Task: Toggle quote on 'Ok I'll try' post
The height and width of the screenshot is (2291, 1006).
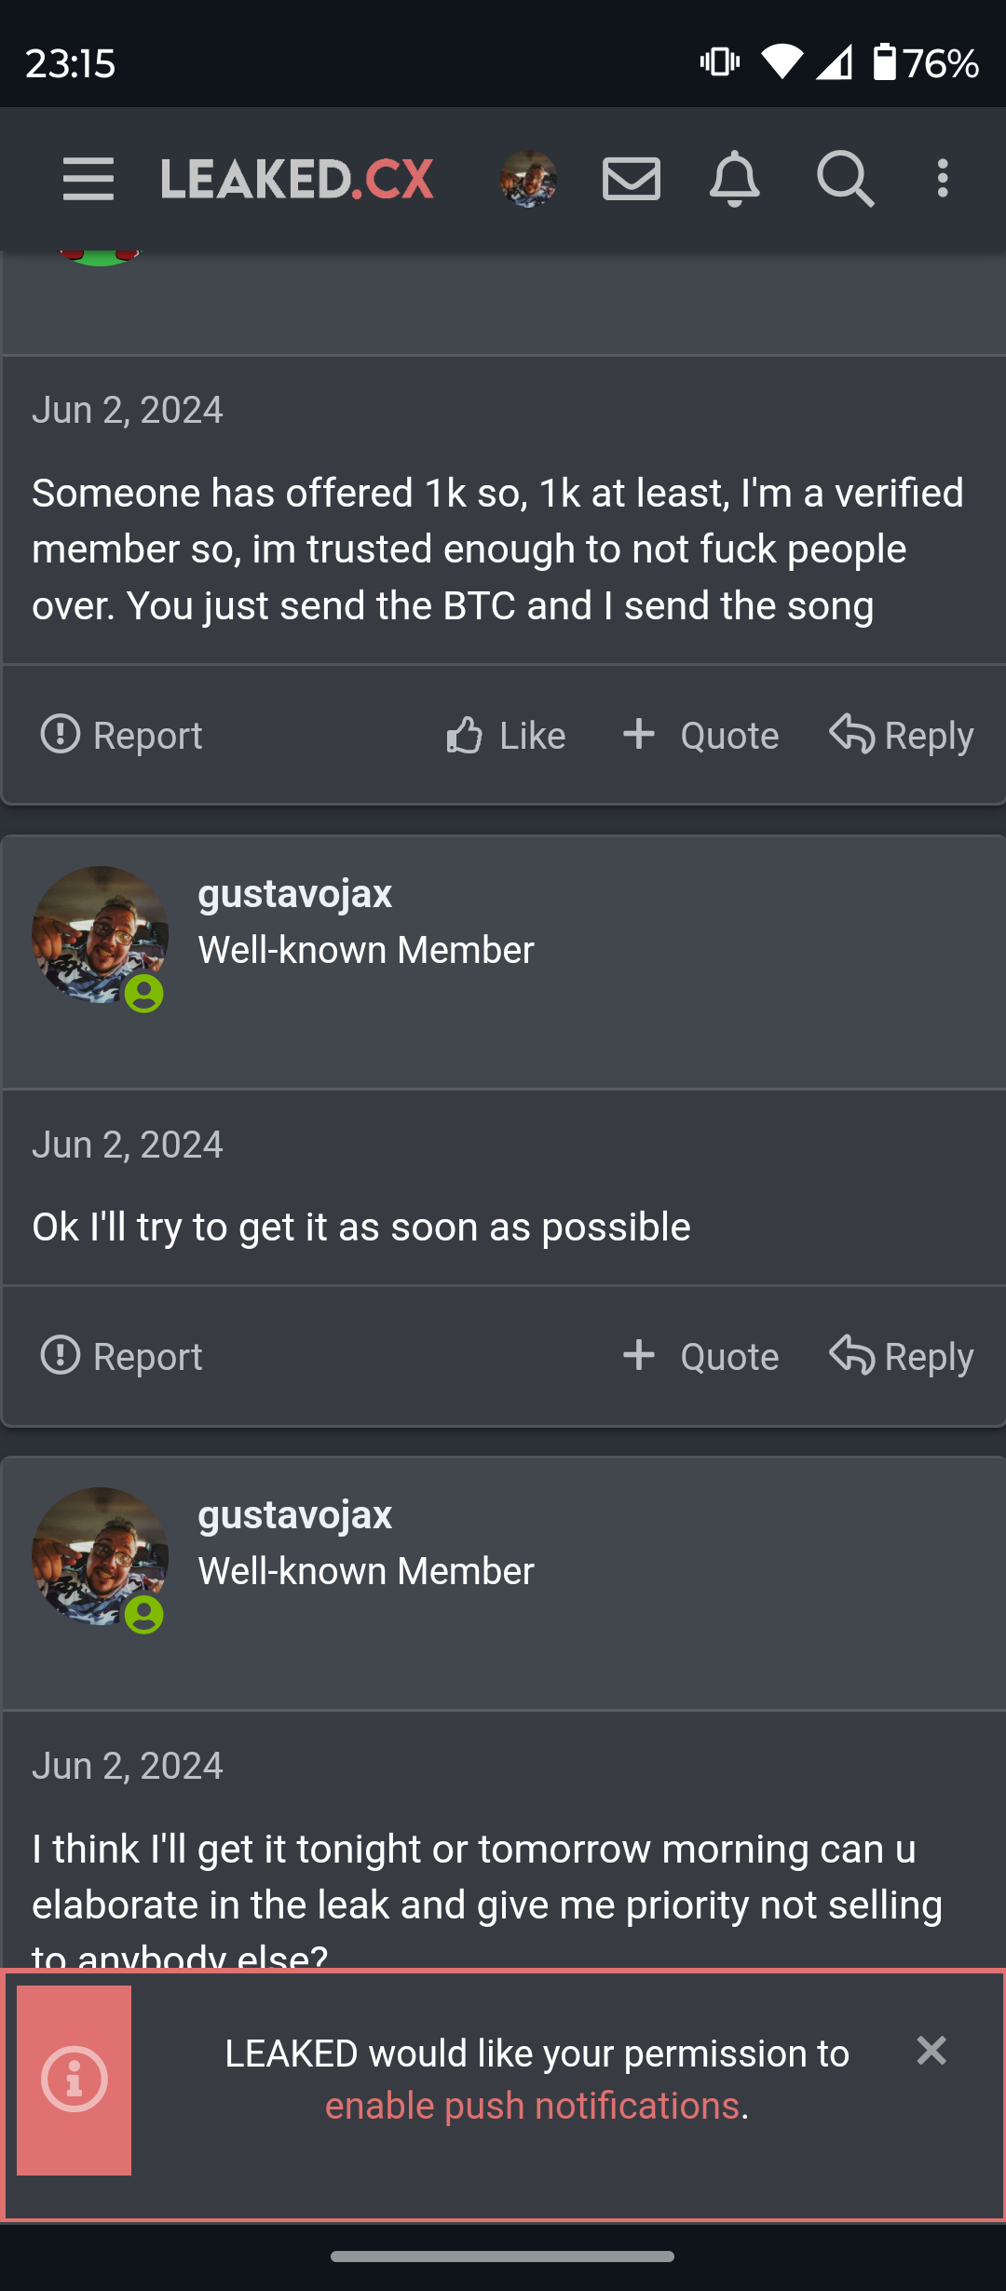Action: 700,1357
